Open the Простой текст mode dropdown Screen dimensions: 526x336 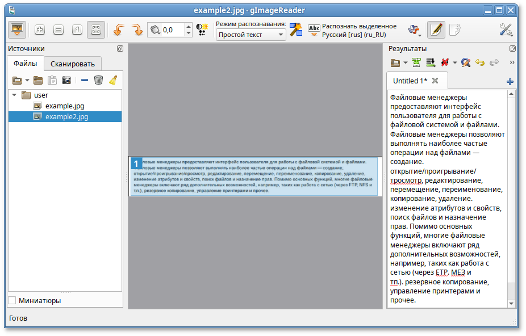point(251,35)
